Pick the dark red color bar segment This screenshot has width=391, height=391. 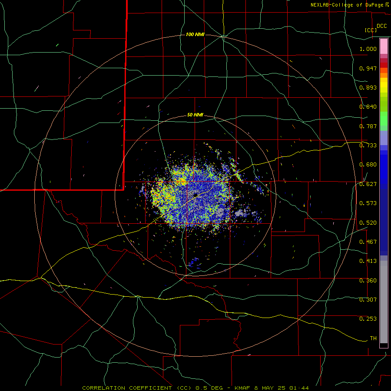(x=384, y=65)
